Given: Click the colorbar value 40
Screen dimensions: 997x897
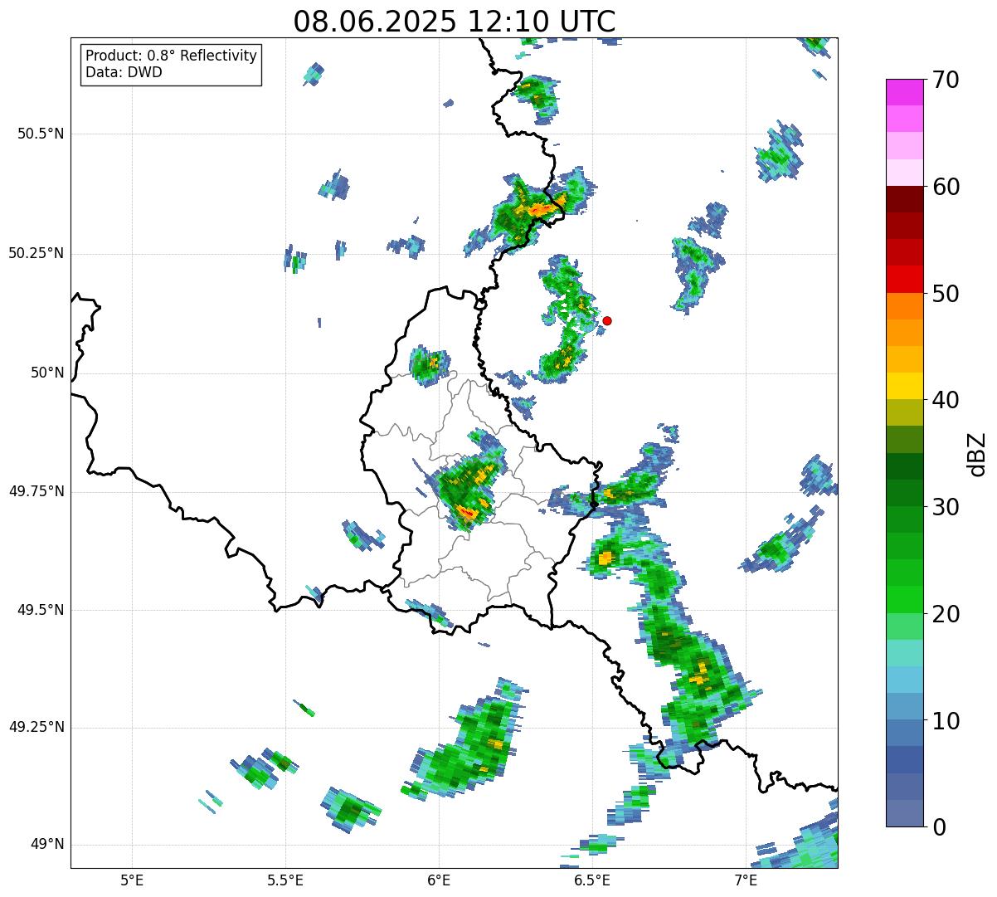Looking at the screenshot, I should [946, 400].
